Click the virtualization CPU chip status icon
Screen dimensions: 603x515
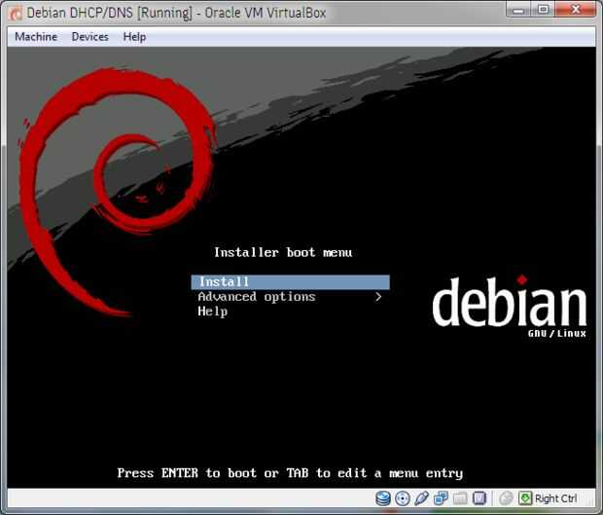[479, 498]
